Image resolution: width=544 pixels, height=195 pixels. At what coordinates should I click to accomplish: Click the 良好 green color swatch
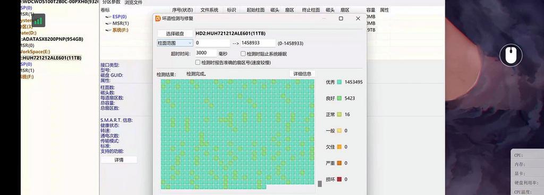tap(339, 99)
